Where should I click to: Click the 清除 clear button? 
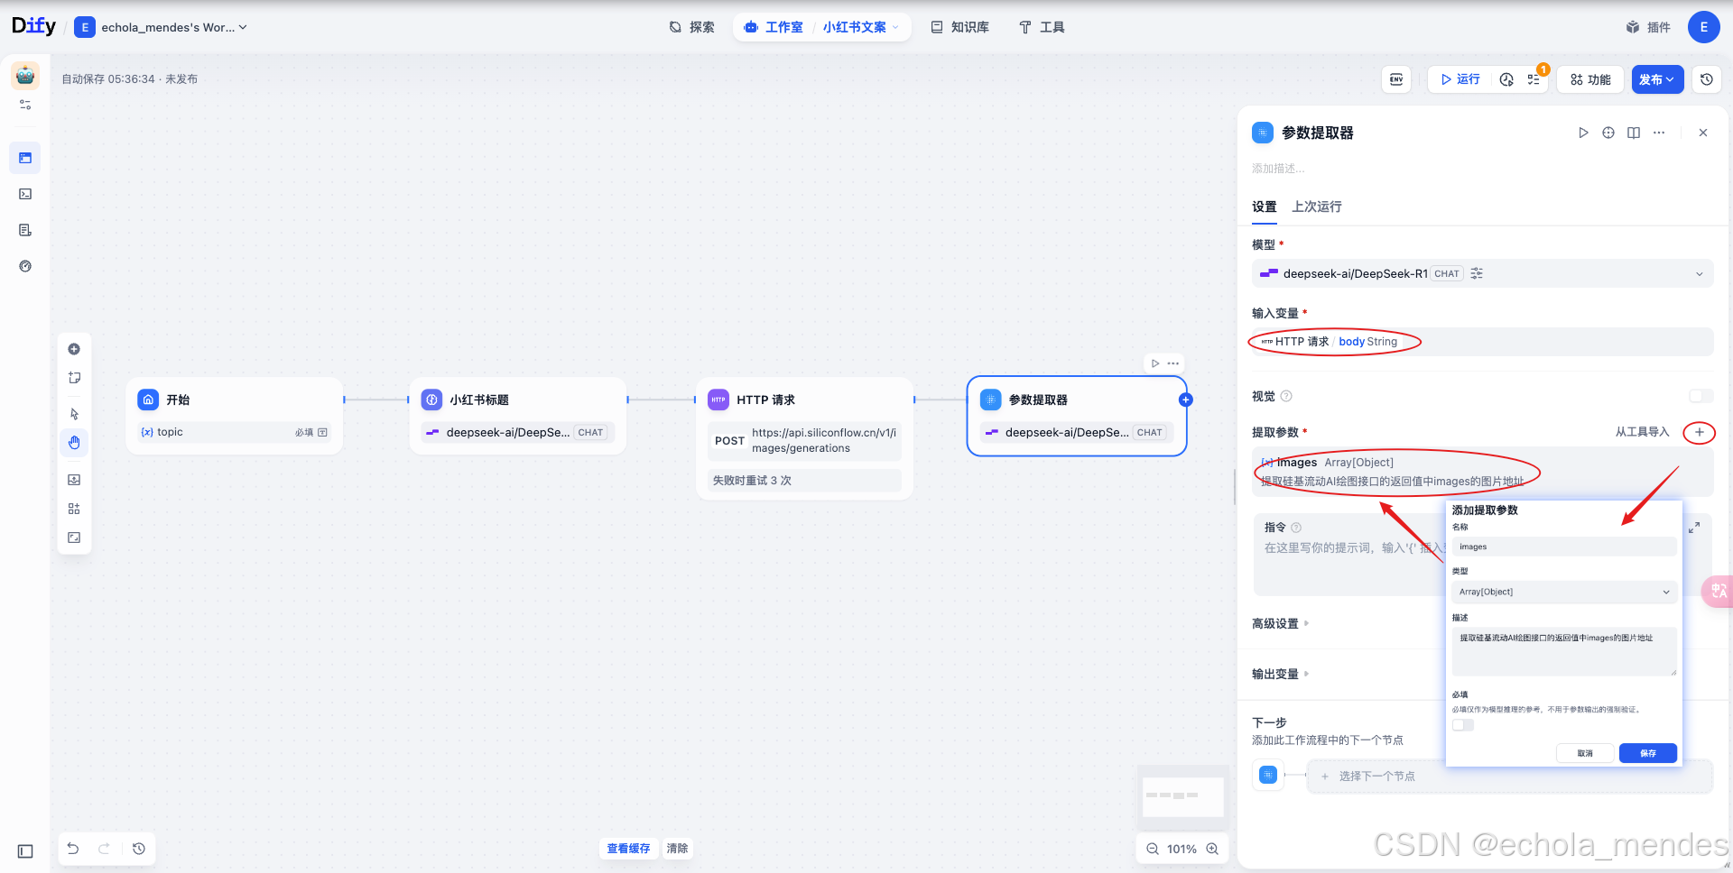(677, 849)
